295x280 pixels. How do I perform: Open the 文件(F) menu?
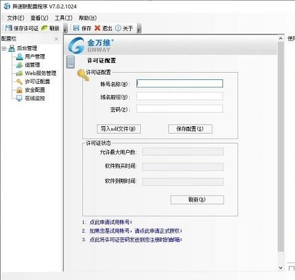(15, 18)
